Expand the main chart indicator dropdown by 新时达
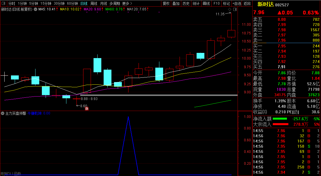The height and width of the screenshot is (176, 321). (x=35, y=9)
